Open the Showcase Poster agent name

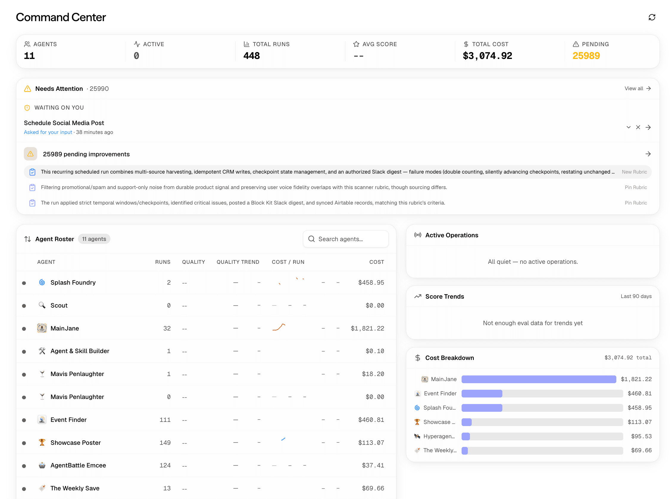(x=76, y=442)
